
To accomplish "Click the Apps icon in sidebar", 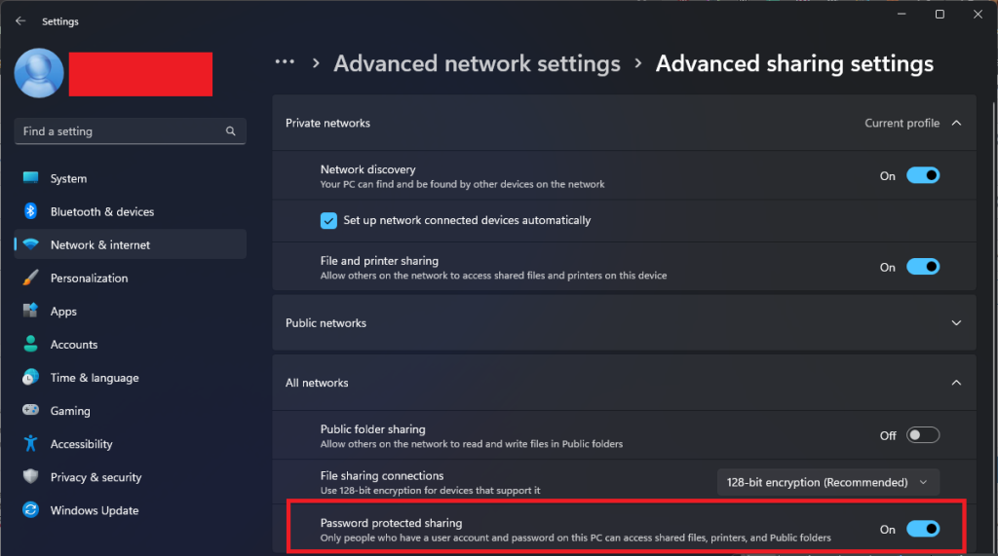I will pyautogui.click(x=30, y=311).
